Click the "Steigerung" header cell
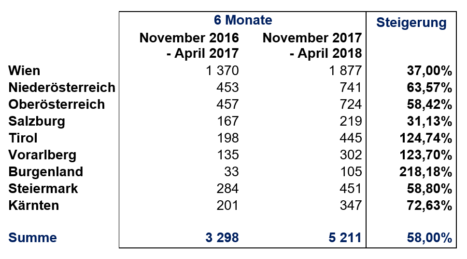 [x=411, y=23]
